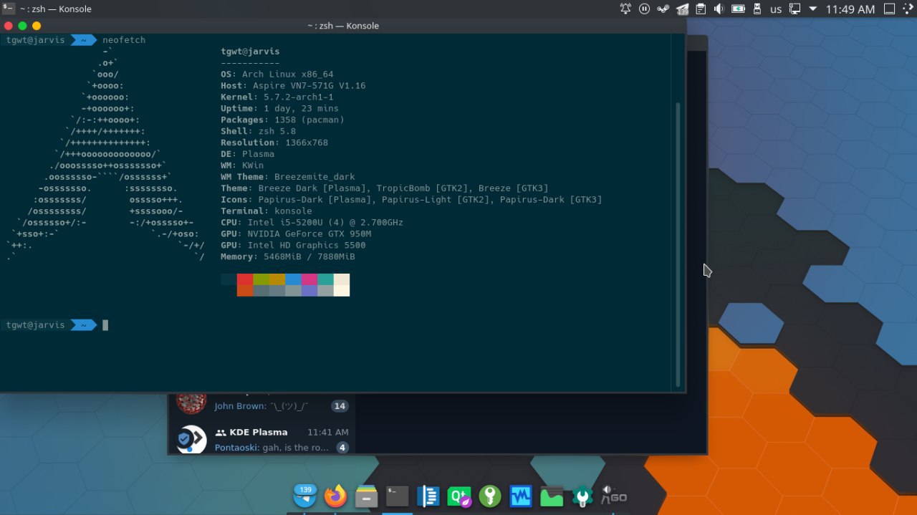Image resolution: width=917 pixels, height=515 pixels.
Task: Click the terminal prompt input at cursor
Action: 105,325
